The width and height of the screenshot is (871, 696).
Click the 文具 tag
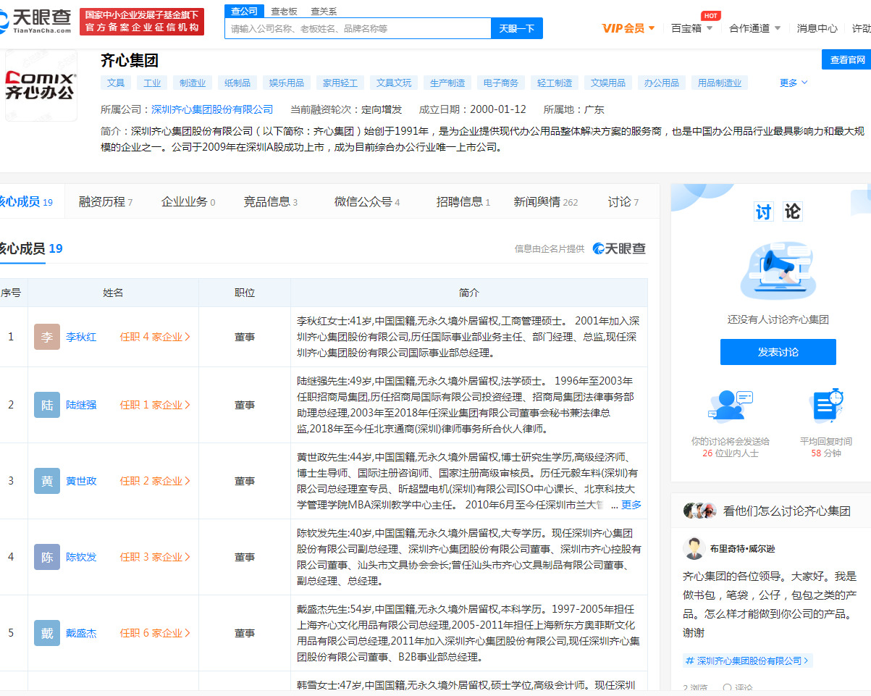point(116,83)
